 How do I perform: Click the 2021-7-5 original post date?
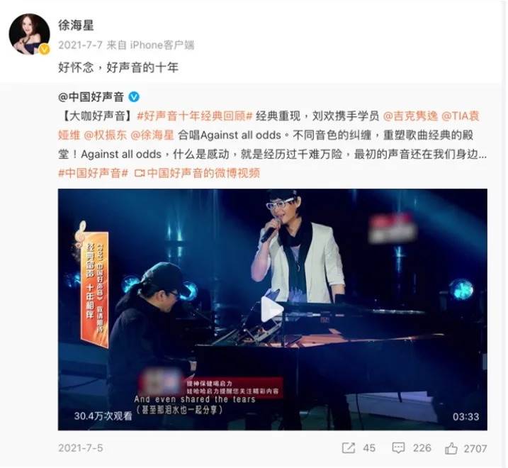[x=81, y=448]
